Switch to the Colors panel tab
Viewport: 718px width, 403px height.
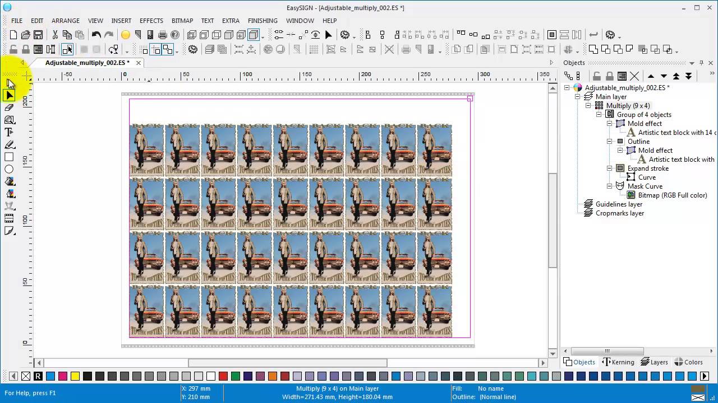[x=688, y=362]
